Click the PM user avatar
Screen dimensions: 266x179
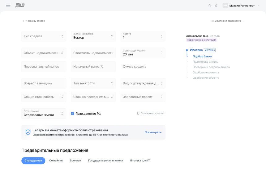[x=225, y=6]
